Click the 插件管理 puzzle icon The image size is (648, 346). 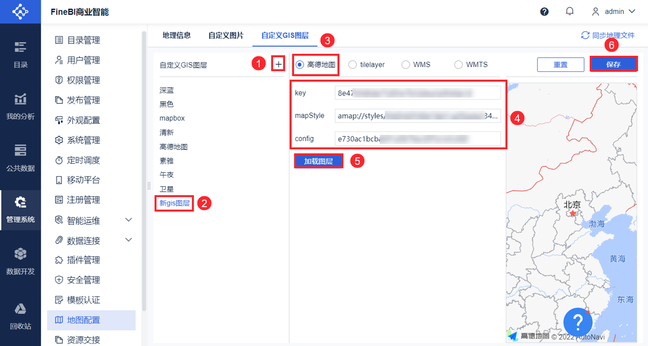click(x=59, y=260)
